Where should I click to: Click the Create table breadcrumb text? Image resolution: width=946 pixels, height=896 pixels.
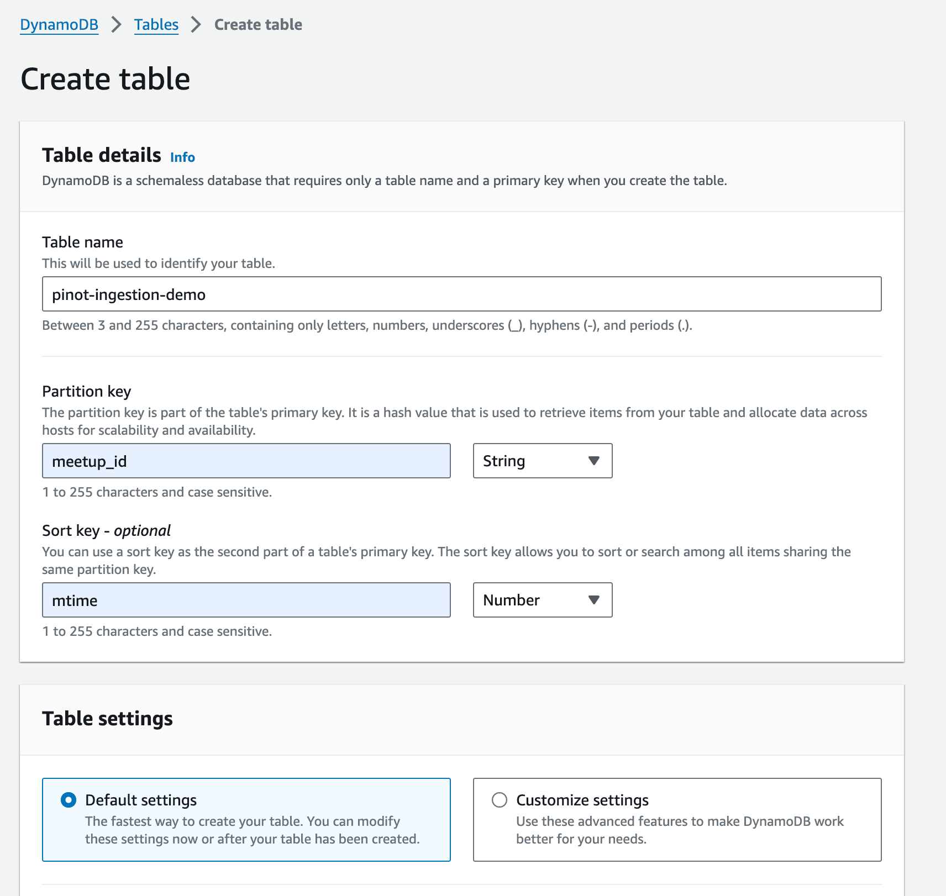tap(258, 25)
